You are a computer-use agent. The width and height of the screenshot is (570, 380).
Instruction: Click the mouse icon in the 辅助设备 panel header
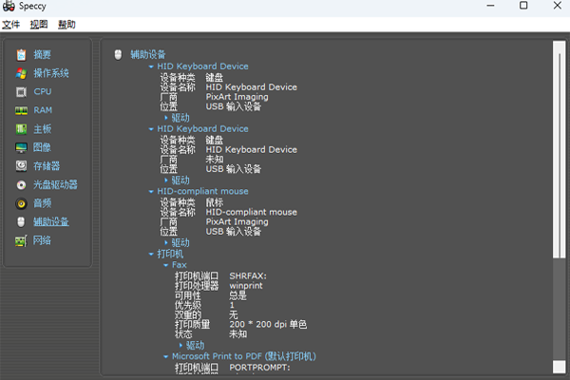click(118, 54)
